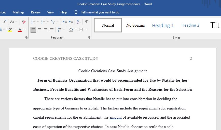Open the Multilevel List dropdown arrow
The width and height of the screenshot is (221, 130).
(57, 22)
